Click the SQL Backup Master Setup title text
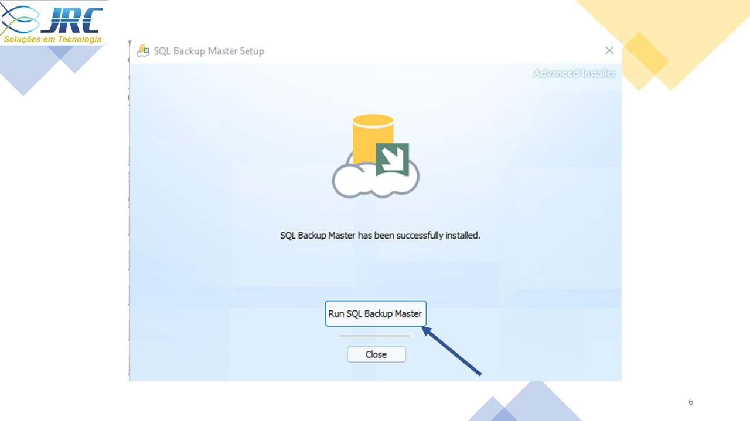This screenshot has height=421, width=750. pyautogui.click(x=209, y=51)
